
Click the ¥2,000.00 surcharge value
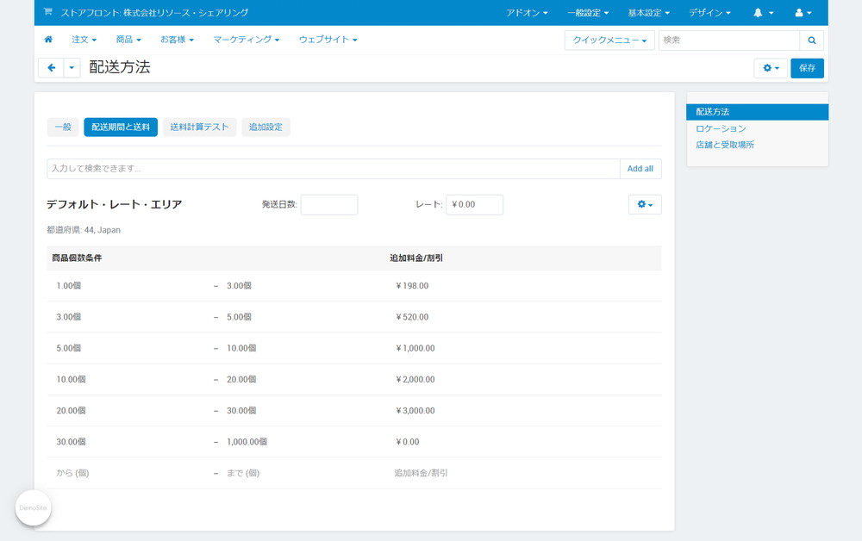click(415, 380)
